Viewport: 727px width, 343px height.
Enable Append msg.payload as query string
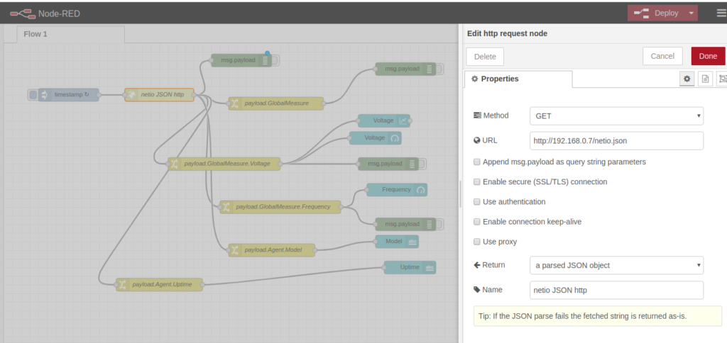pyautogui.click(x=476, y=162)
